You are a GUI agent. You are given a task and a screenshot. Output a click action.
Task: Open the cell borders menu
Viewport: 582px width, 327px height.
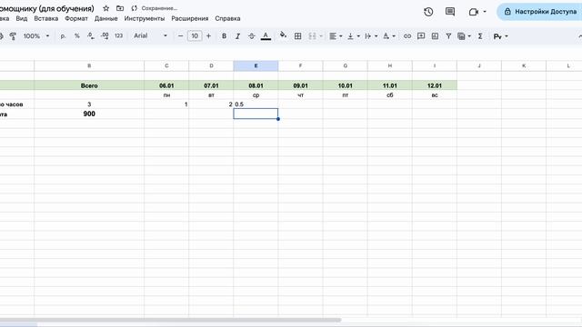click(x=297, y=36)
